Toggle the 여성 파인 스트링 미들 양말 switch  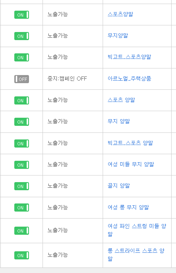(x=22, y=231)
